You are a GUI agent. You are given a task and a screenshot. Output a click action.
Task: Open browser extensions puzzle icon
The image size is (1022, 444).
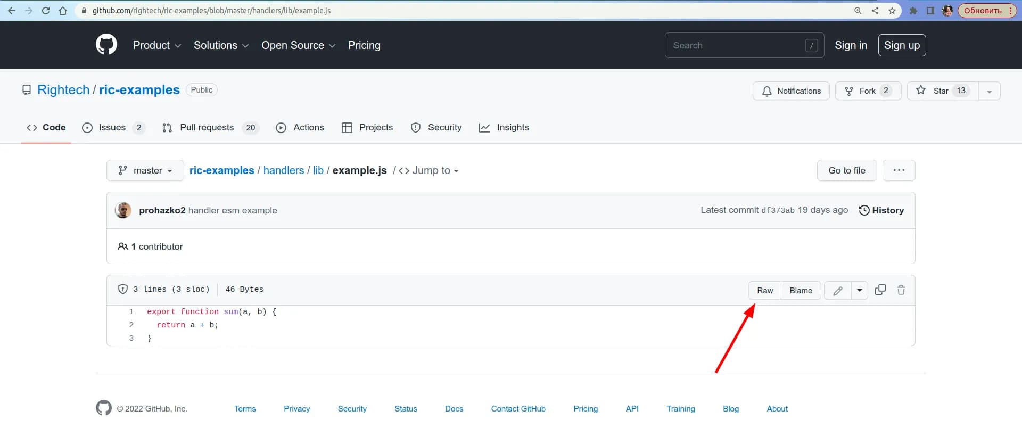pyautogui.click(x=913, y=11)
